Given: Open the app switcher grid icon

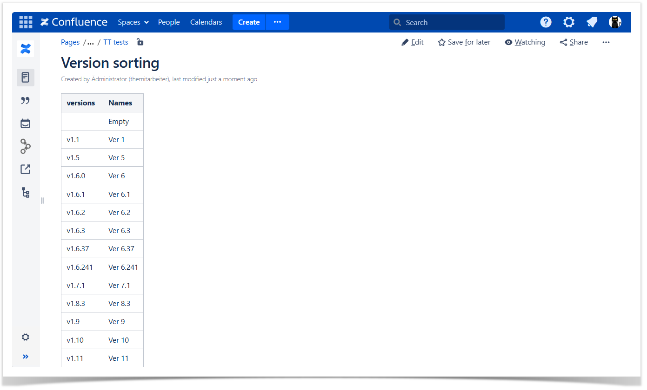Looking at the screenshot, I should [x=26, y=22].
